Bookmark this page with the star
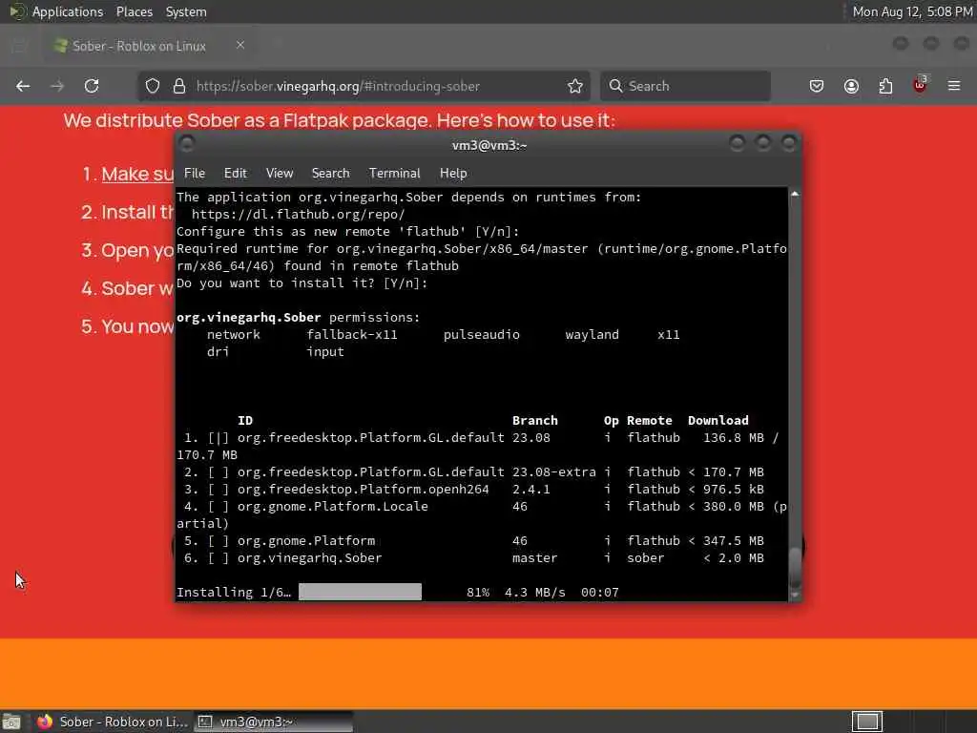This screenshot has height=733, width=977. (x=575, y=86)
